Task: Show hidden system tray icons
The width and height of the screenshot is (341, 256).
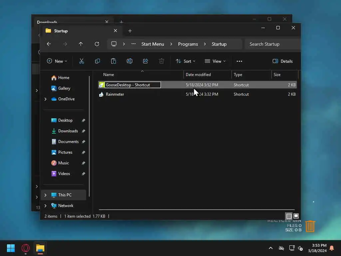Action: (x=271, y=248)
